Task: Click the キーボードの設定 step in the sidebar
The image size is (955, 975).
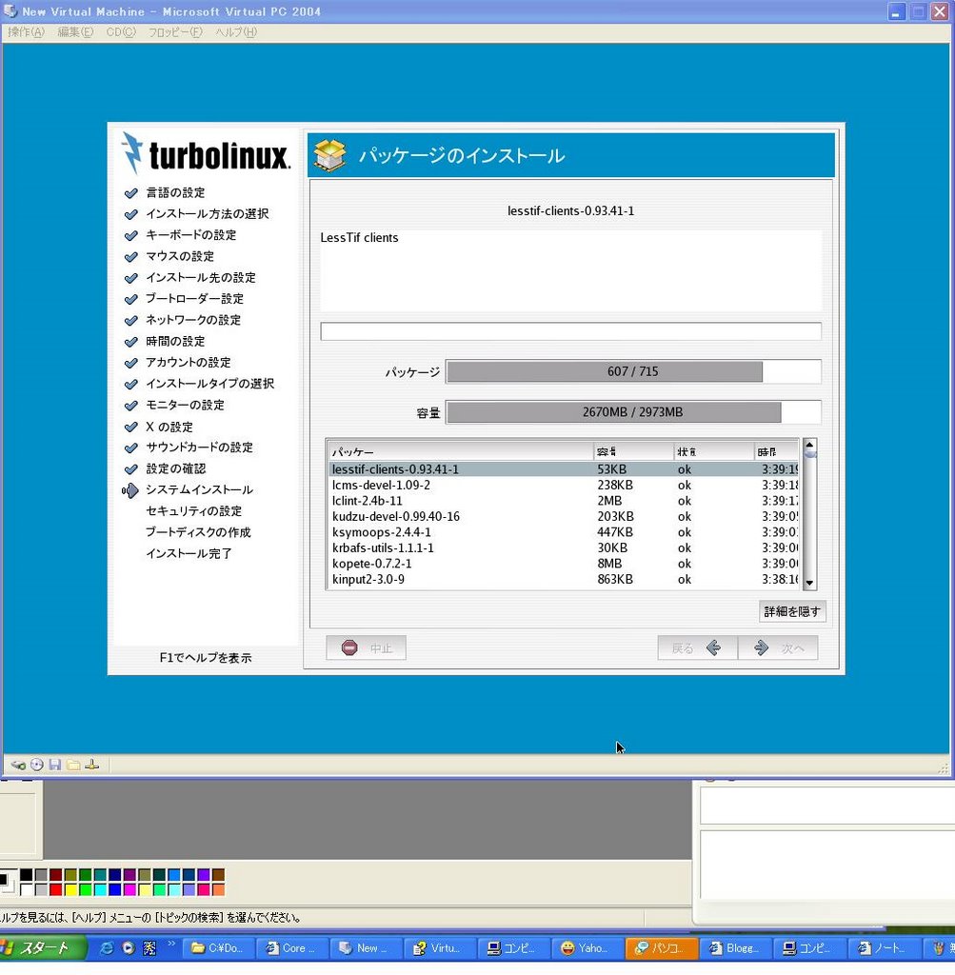Action: pos(190,235)
